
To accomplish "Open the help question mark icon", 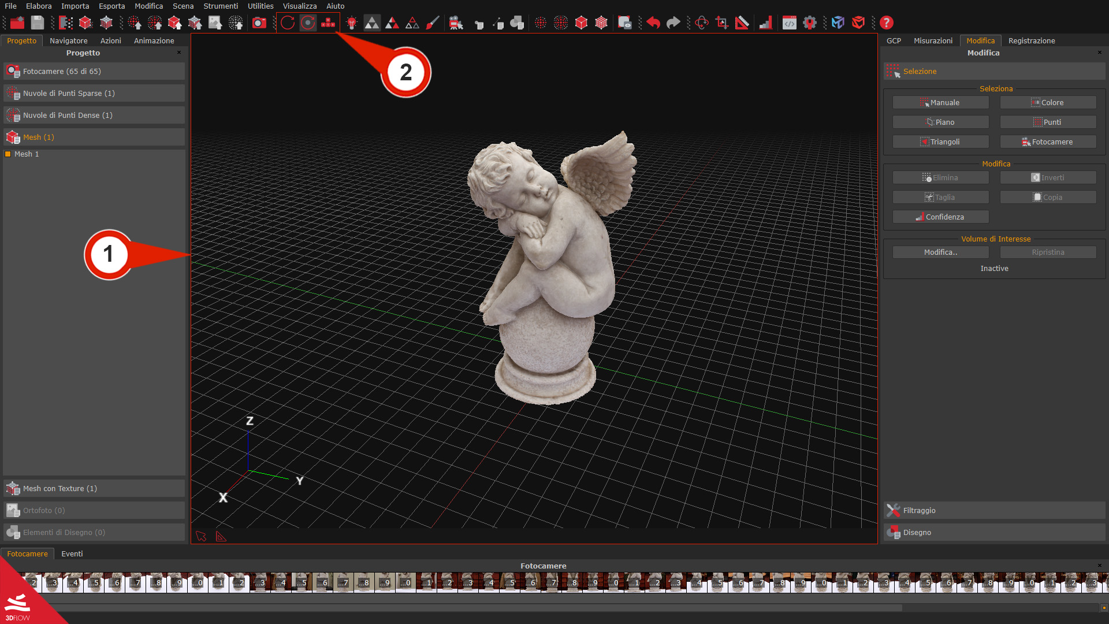I will 887,23.
